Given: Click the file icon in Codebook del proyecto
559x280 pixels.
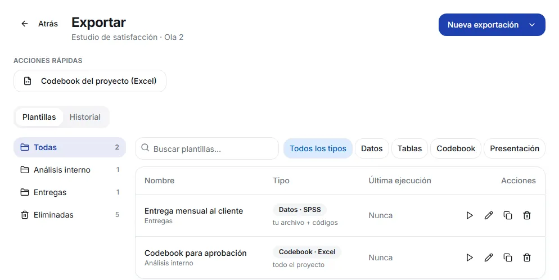Looking at the screenshot, I should coord(28,81).
